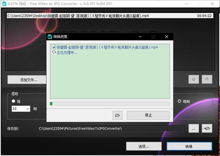
Task: Click the video file icon in progress list
Action: pyautogui.click(x=54, y=47)
